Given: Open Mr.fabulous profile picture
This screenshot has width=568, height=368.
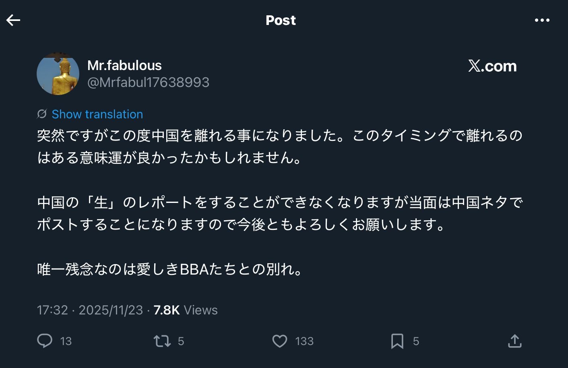Looking at the screenshot, I should point(58,74).
